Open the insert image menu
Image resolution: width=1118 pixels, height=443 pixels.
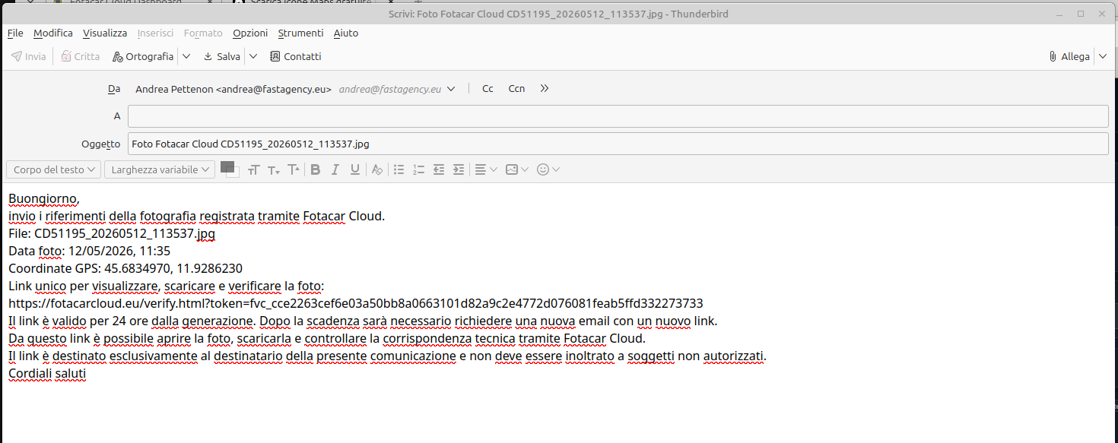(x=517, y=169)
